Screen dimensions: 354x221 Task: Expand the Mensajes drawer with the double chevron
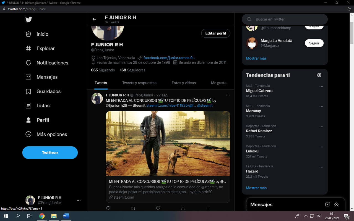(336, 204)
